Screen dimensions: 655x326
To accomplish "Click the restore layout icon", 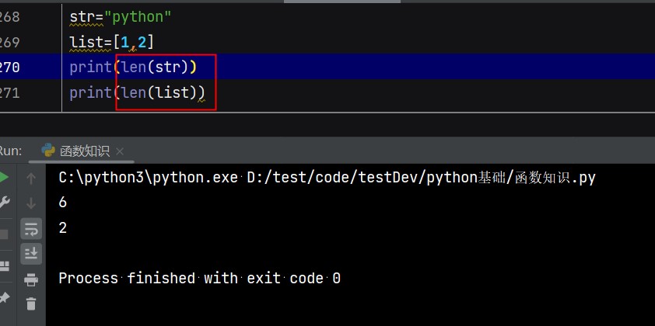I will pyautogui.click(x=4, y=266).
